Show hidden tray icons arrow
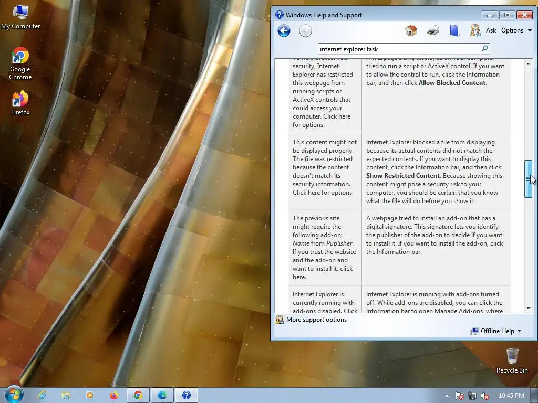 (x=447, y=396)
